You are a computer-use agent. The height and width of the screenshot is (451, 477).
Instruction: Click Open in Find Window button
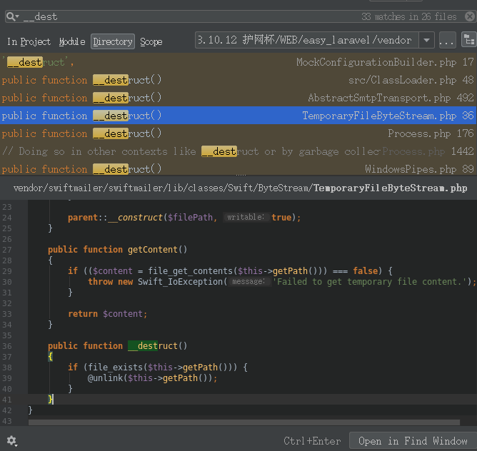[413, 441]
